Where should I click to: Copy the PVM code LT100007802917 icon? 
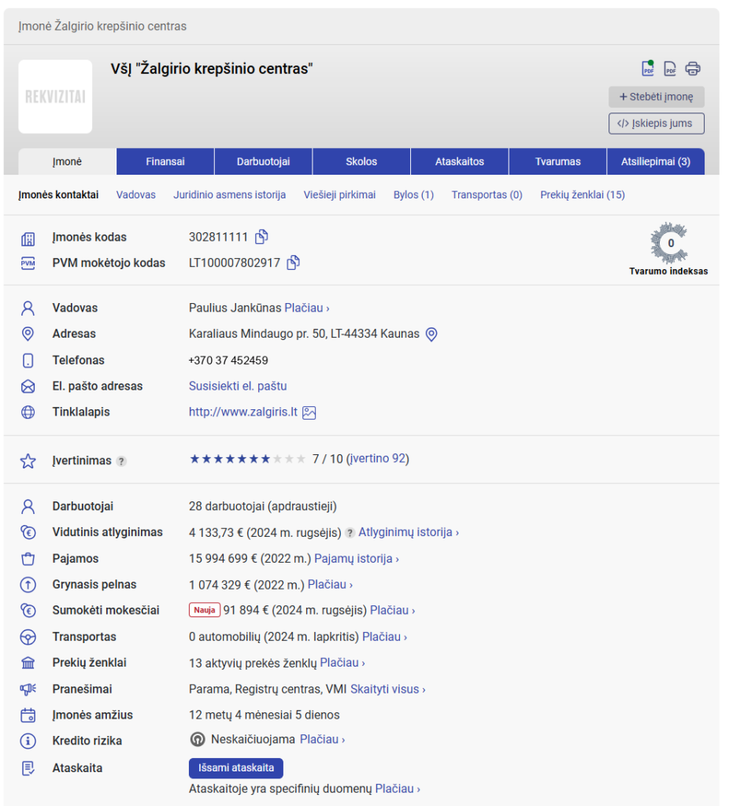coord(293,263)
